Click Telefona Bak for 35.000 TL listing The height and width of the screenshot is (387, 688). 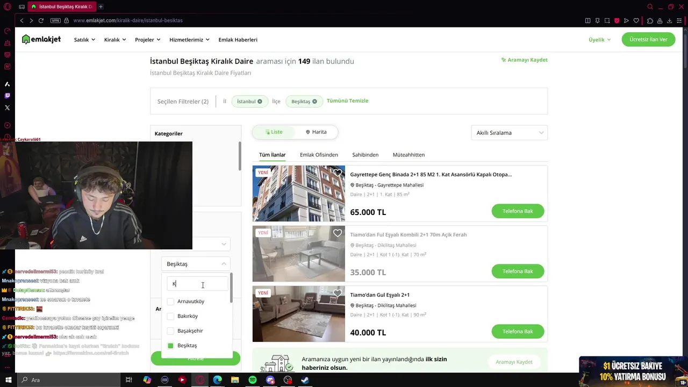(518, 271)
